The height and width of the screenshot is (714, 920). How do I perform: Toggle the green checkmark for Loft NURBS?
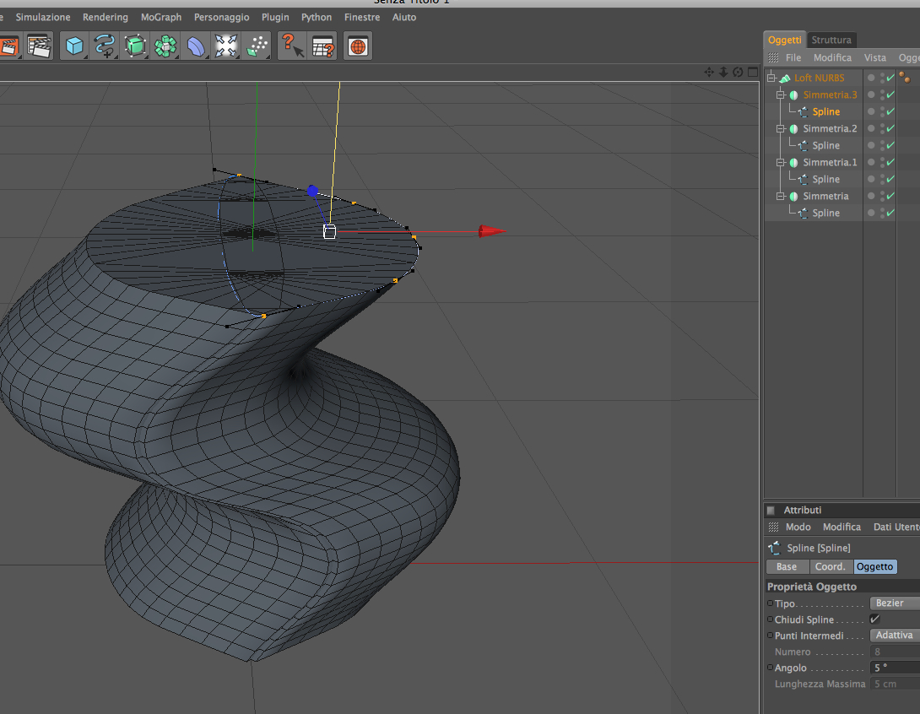click(890, 78)
